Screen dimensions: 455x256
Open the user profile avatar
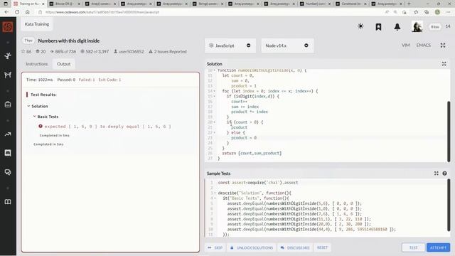click(417, 27)
